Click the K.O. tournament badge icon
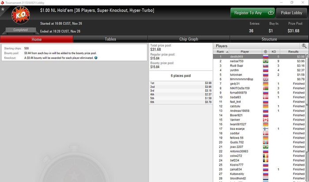The width and height of the screenshot is (309, 182). click(x=21, y=15)
